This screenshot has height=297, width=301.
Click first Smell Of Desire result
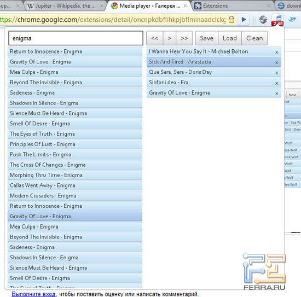tap(75, 124)
